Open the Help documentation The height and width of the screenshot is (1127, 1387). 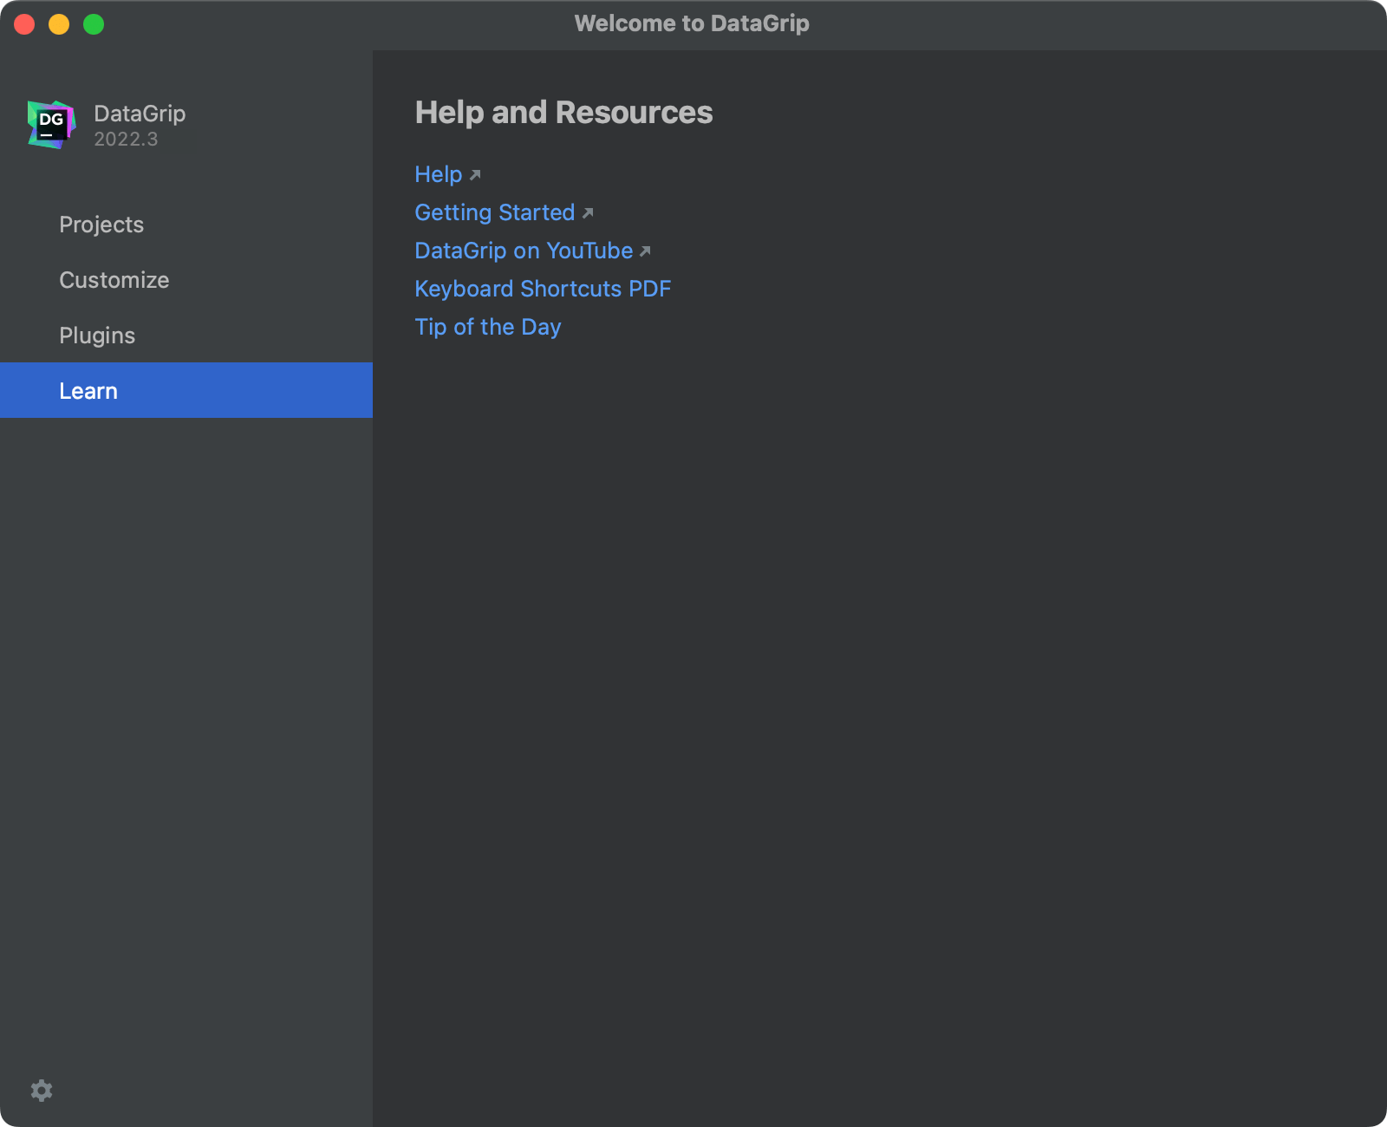pyautogui.click(x=438, y=174)
